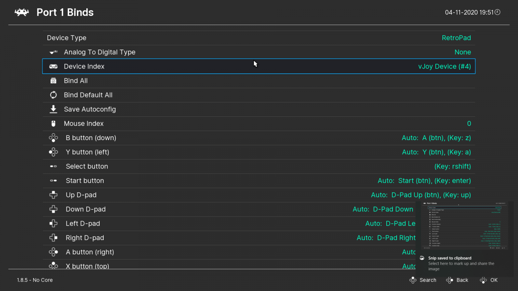The image size is (518, 291).
Task: Click the RetroArch logo in the header
Action: (22, 12)
